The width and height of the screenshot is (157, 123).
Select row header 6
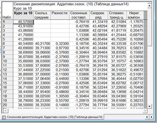[x=8, y=43]
